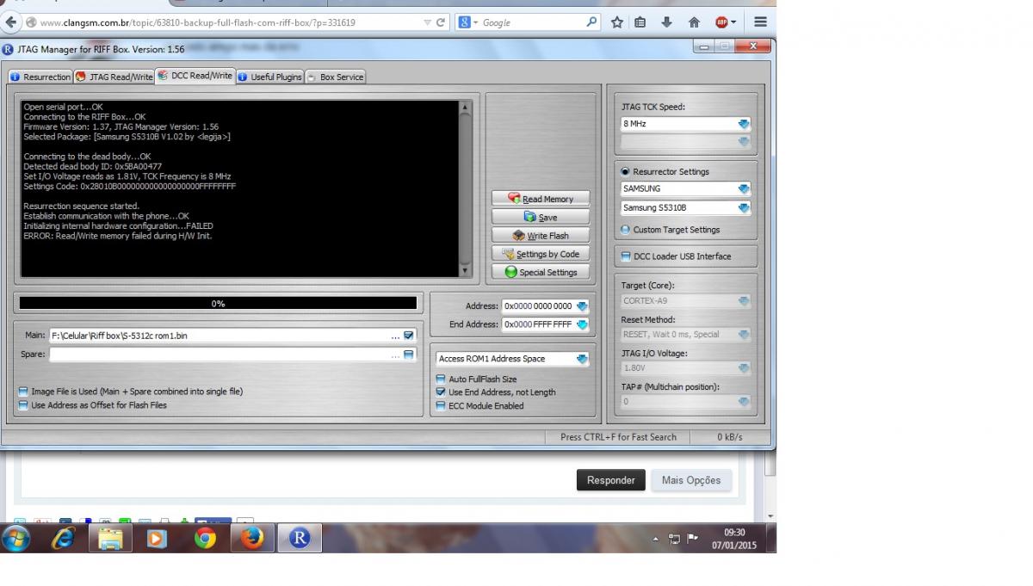
Task: Click the Save button
Action: tap(541, 217)
